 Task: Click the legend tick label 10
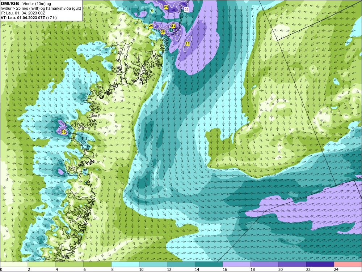[141, 269]
